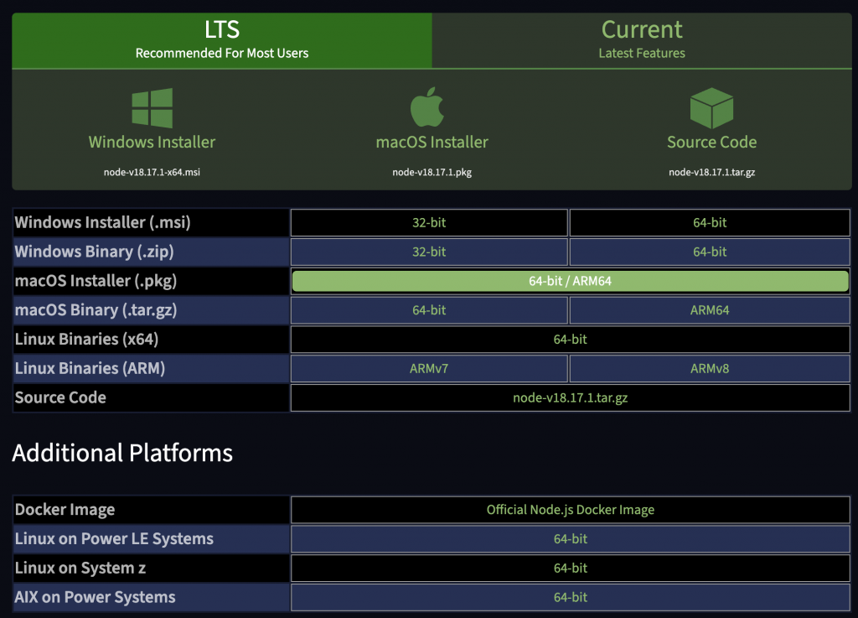Click the Linux on Power LE Systems label
The image size is (858, 618).
(114, 538)
